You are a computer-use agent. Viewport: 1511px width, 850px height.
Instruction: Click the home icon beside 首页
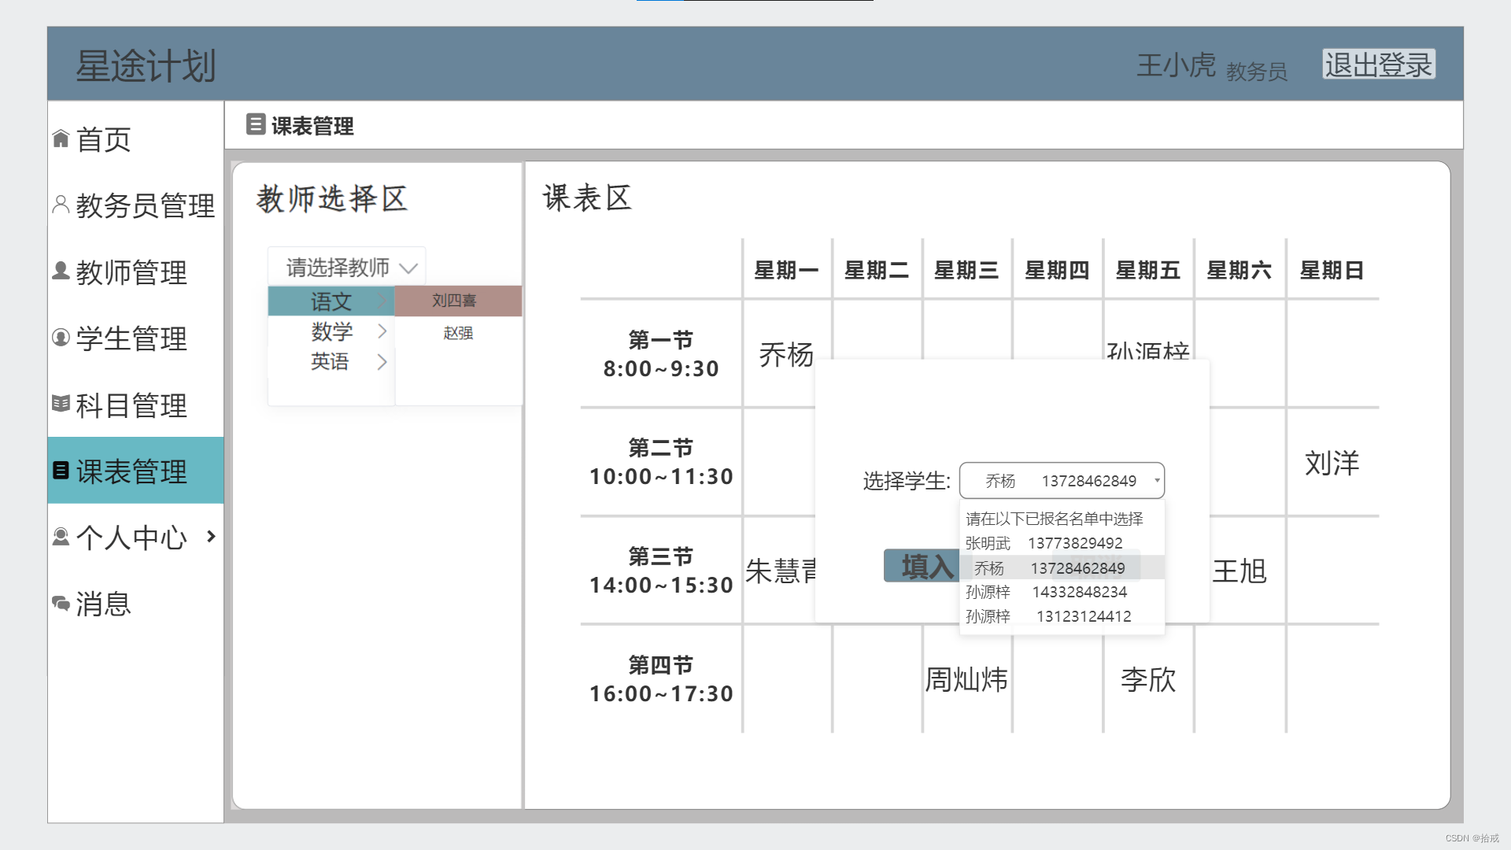click(61, 139)
